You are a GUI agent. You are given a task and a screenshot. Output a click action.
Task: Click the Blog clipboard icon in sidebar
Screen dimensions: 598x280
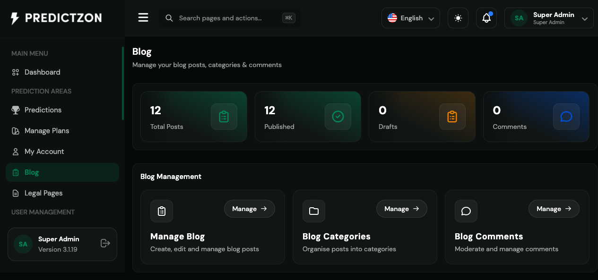(x=16, y=172)
